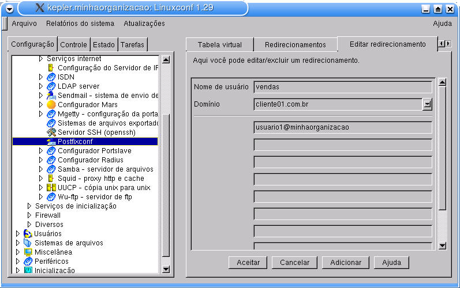Click the form scrollbar down arrow
This screenshot has height=288, width=460.
coord(443,245)
